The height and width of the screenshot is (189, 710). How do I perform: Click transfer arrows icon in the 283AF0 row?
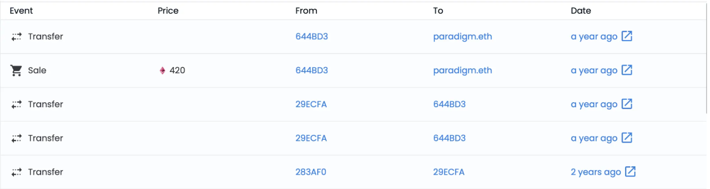(16, 172)
